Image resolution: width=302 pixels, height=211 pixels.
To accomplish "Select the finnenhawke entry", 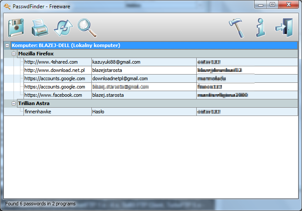I will (x=57, y=112).
